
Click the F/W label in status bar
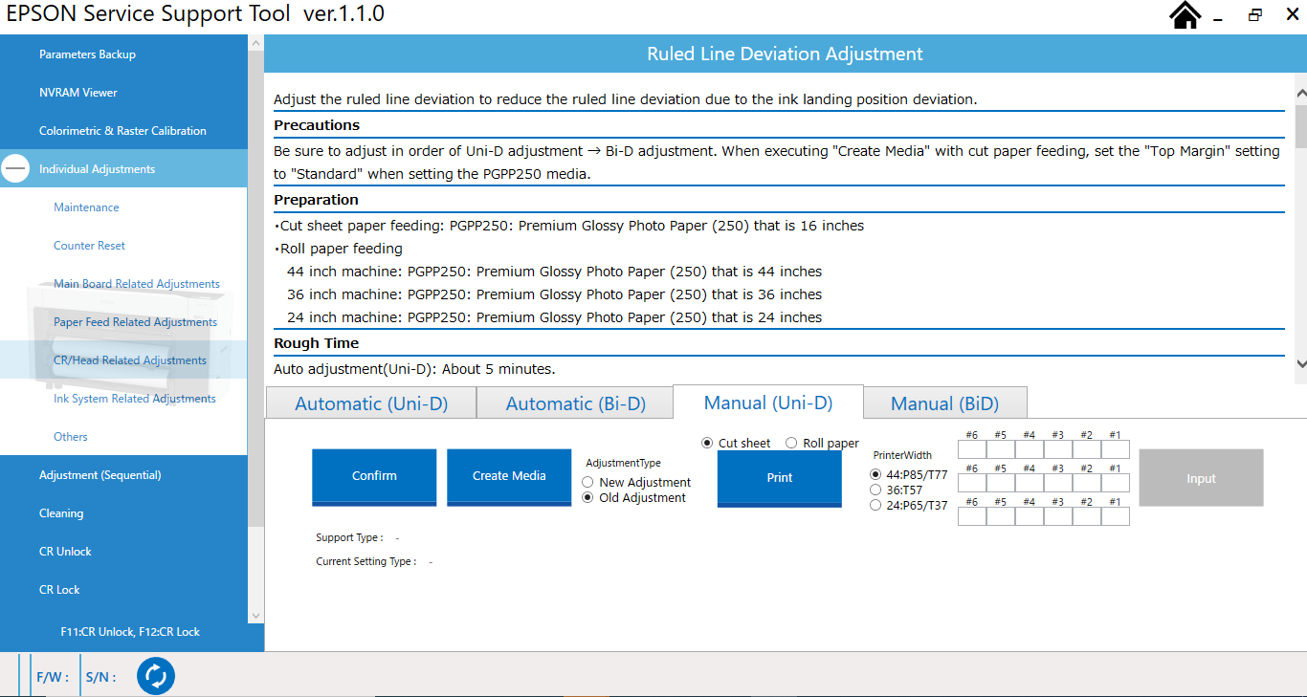pyautogui.click(x=52, y=677)
